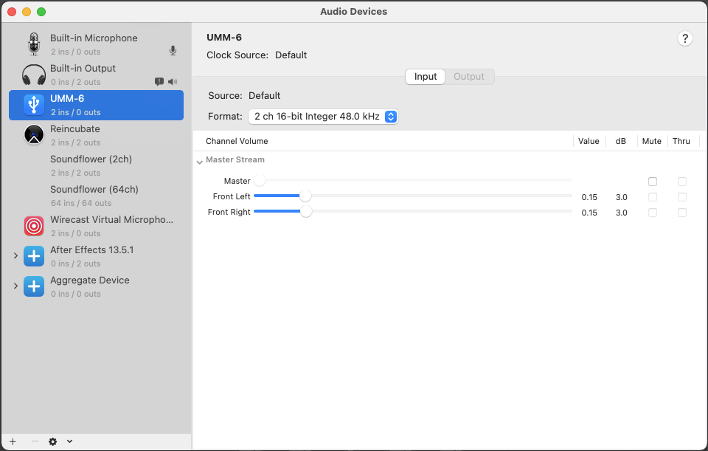This screenshot has height=451, width=708.
Task: Switch to the Input tab
Action: [426, 77]
